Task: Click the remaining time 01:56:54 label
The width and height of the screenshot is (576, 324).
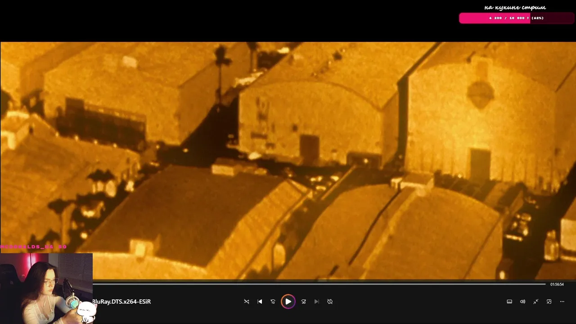Action: (x=557, y=284)
